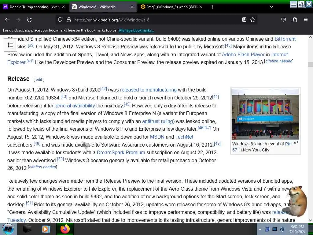Open the Extensions puzzle icon
The width and height of the screenshot is (313, 235).
pyautogui.click(x=295, y=20)
